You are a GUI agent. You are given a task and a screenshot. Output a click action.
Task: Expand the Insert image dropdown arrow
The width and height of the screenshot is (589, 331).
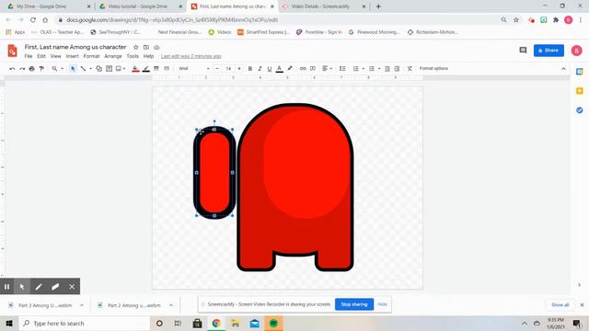(124, 69)
